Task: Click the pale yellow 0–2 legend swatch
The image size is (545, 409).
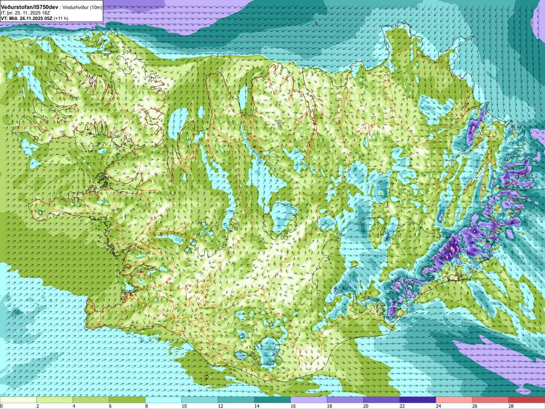Action: click(18, 400)
